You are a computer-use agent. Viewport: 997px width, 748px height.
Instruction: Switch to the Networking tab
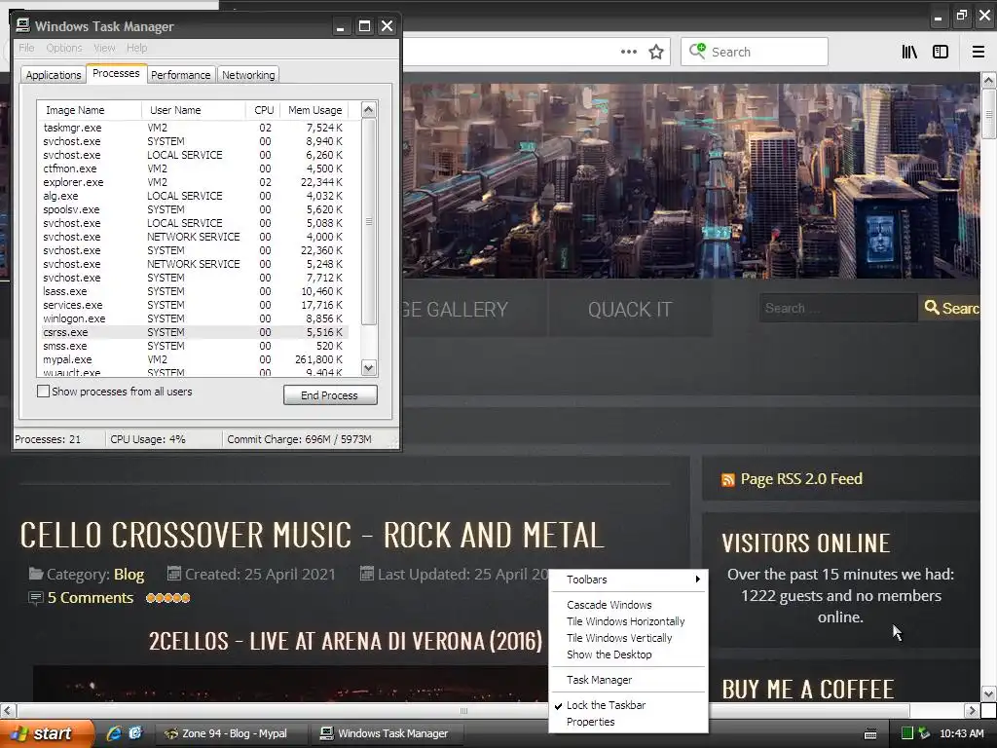[x=248, y=74]
